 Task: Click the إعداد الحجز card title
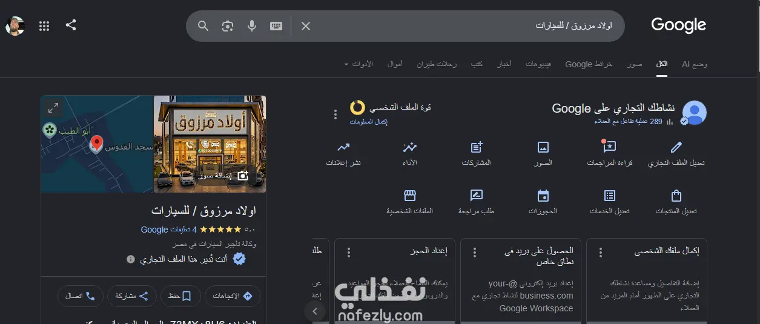coord(428,251)
